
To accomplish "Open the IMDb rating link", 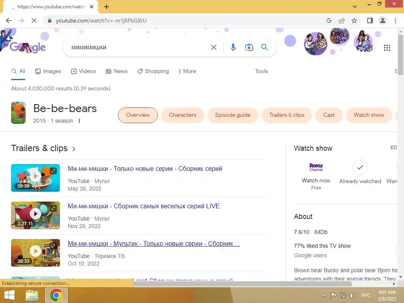I will pos(320,232).
